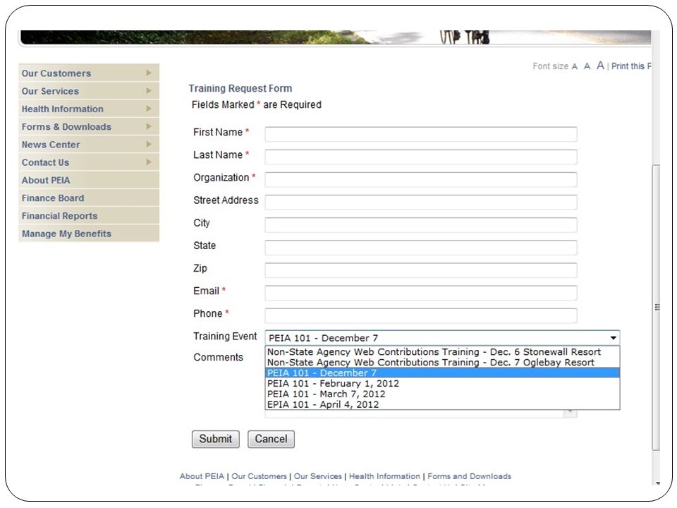Screen dimensions: 677x508
Task: Open the Health Information menu
Action: [x=89, y=109]
